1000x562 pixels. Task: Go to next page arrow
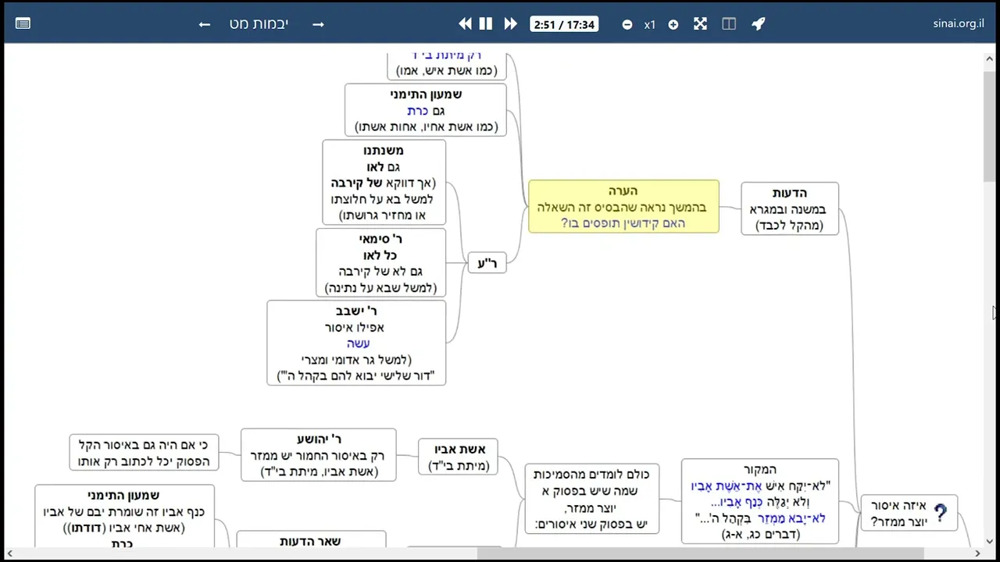[x=318, y=24]
